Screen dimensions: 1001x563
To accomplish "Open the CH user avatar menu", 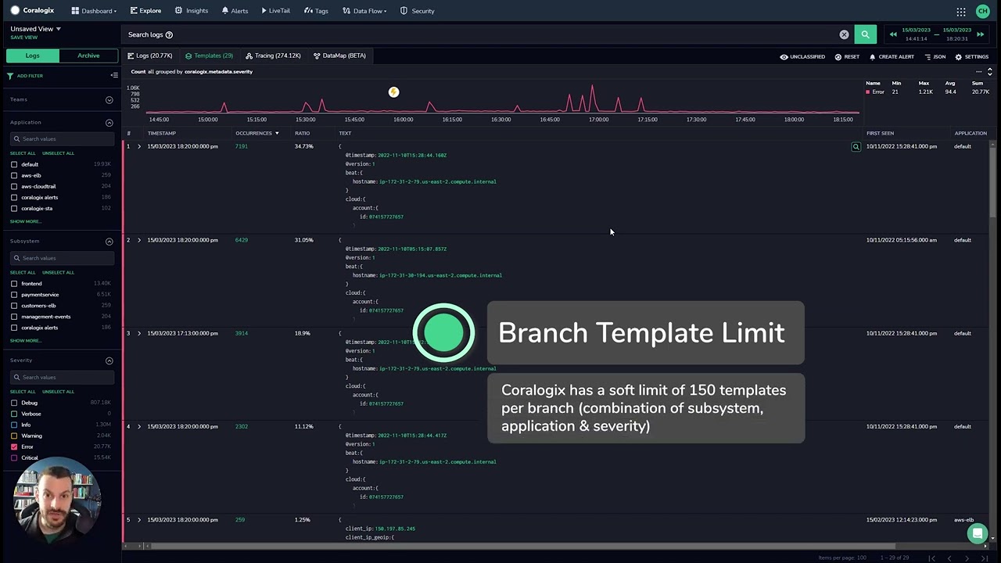I will tap(982, 11).
